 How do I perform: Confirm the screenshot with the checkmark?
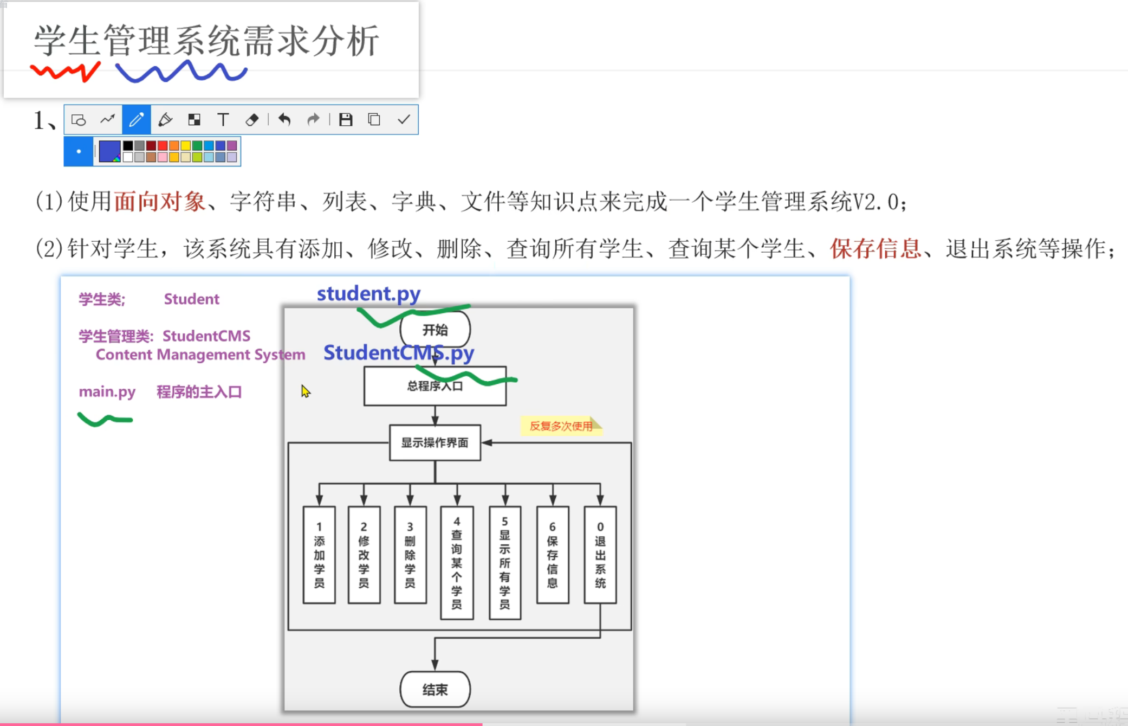point(404,119)
